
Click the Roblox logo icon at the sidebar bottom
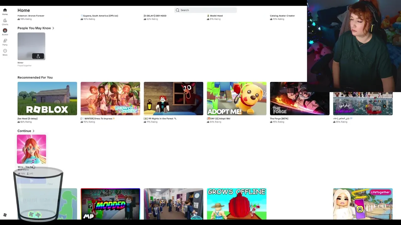coord(5,215)
